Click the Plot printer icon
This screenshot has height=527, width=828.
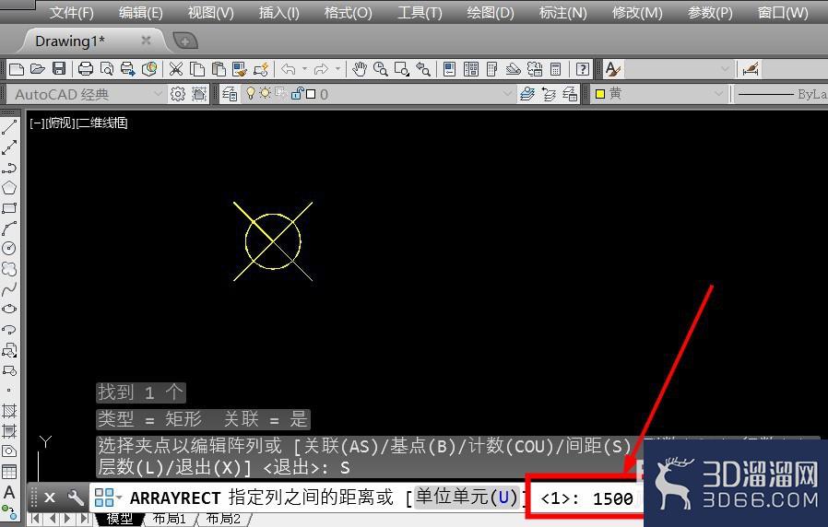[86, 69]
